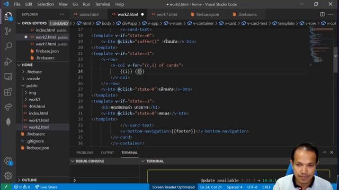The width and height of the screenshot is (339, 190).
Task: Click line number 24 in gutter
Action: coord(80,71)
